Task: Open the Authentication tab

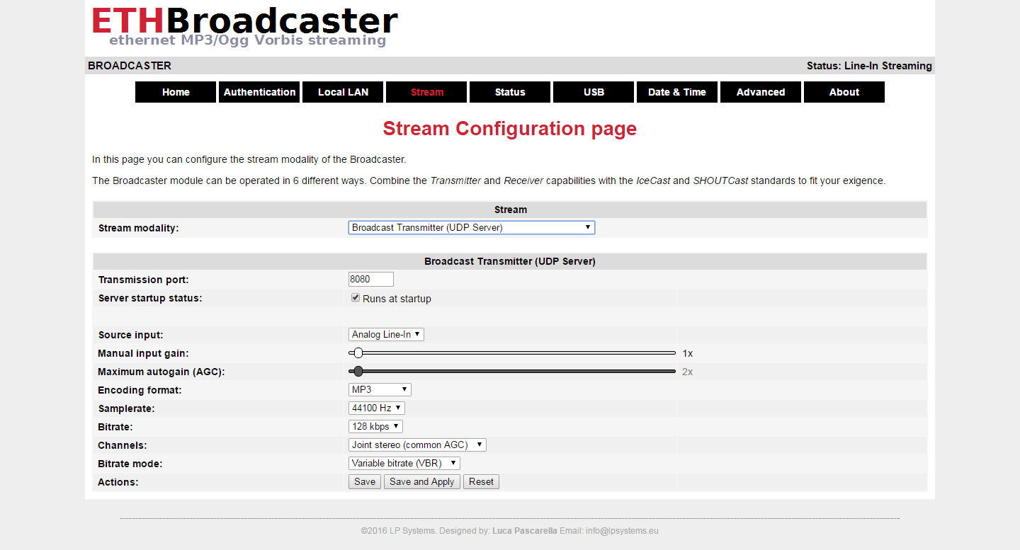Action: (259, 92)
